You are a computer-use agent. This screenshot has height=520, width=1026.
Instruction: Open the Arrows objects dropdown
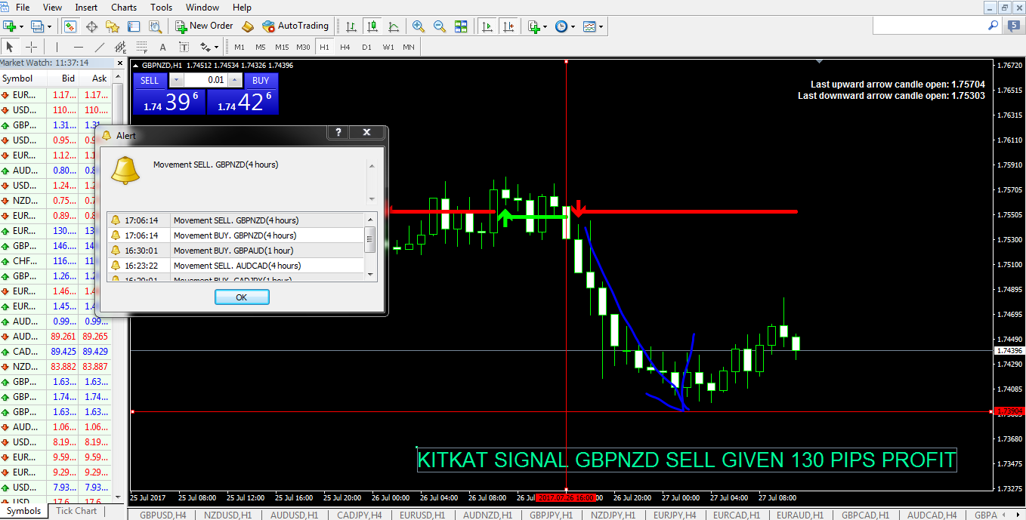[x=209, y=47]
